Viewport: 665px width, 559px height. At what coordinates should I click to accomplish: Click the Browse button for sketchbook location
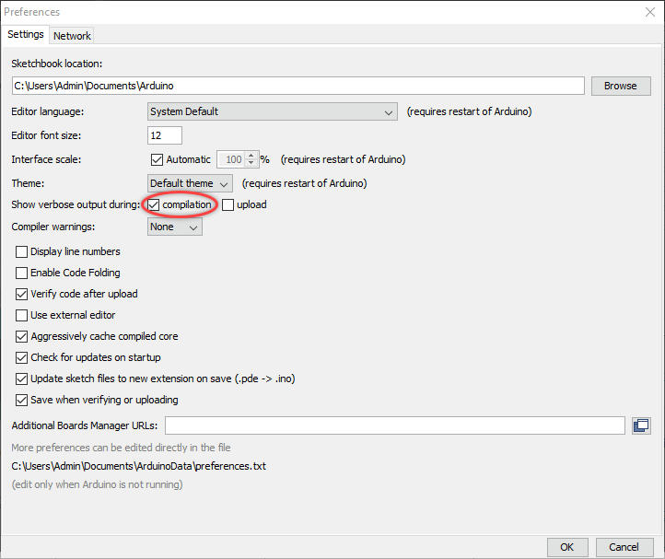621,86
